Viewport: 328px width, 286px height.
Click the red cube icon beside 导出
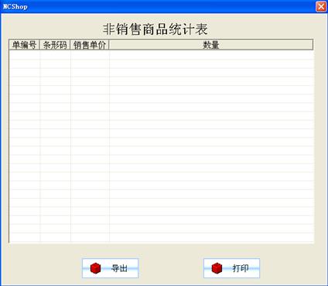(x=95, y=268)
